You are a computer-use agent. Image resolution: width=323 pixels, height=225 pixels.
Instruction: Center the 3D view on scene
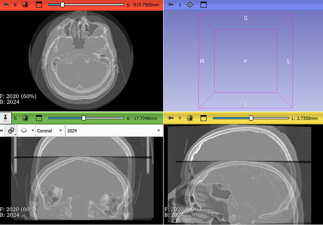tap(190, 5)
